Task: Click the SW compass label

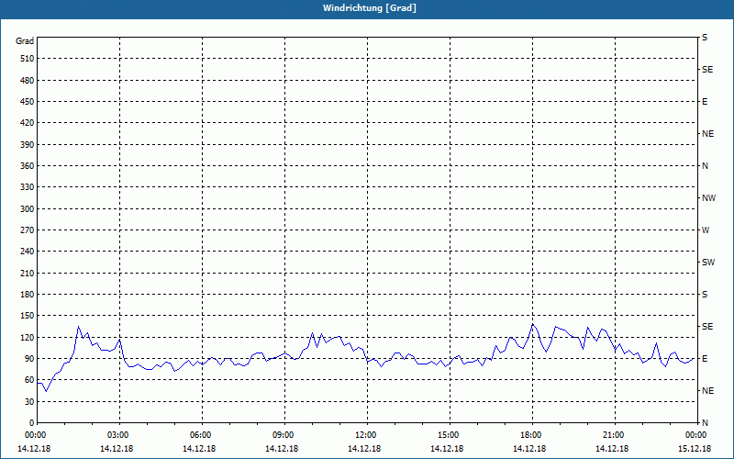Action: (708, 263)
